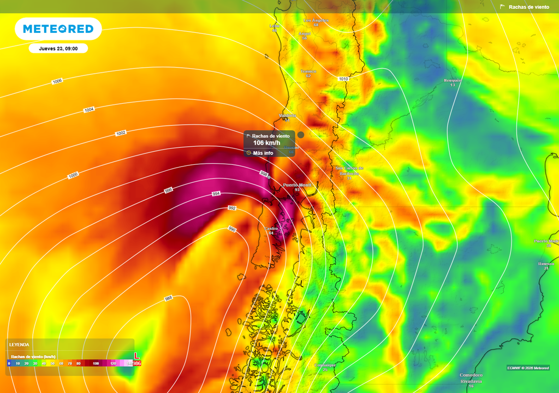Click the Osorno label behind the popup

pyautogui.click(x=292, y=147)
